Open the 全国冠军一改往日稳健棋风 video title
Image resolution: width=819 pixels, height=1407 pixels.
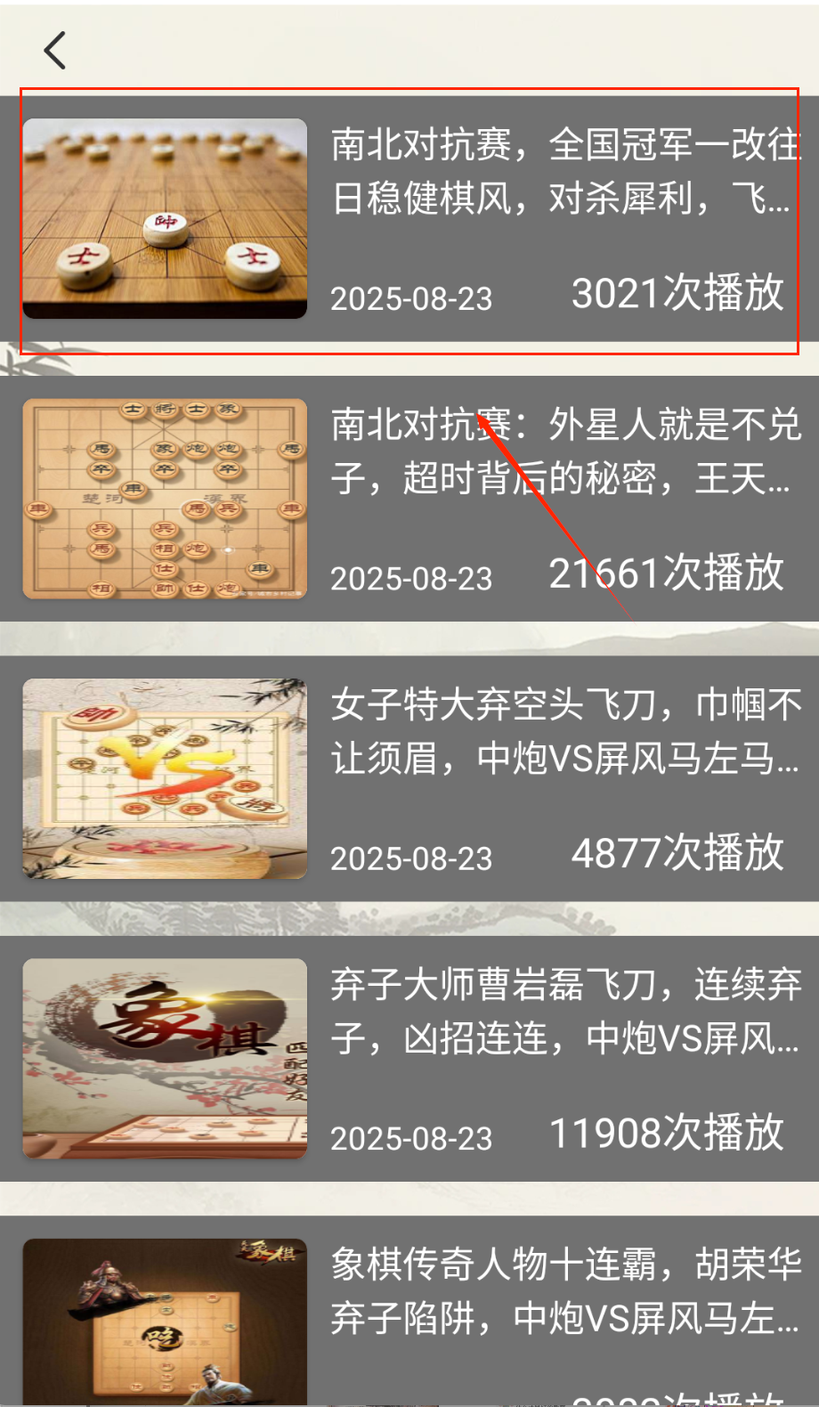tap(566, 171)
